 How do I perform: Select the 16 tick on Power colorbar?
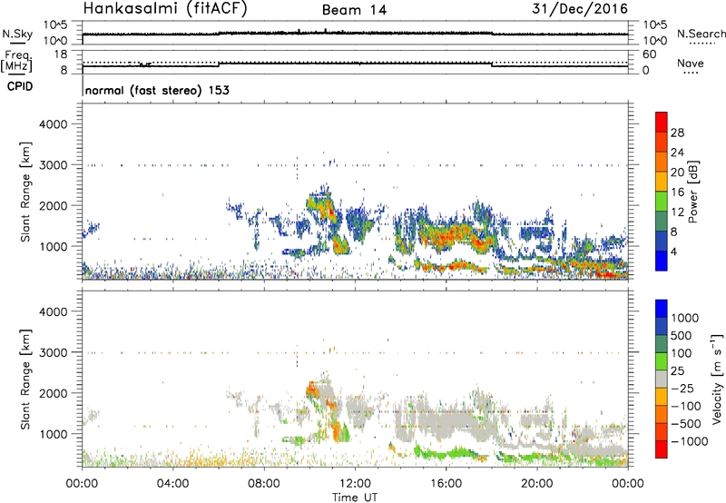(677, 192)
